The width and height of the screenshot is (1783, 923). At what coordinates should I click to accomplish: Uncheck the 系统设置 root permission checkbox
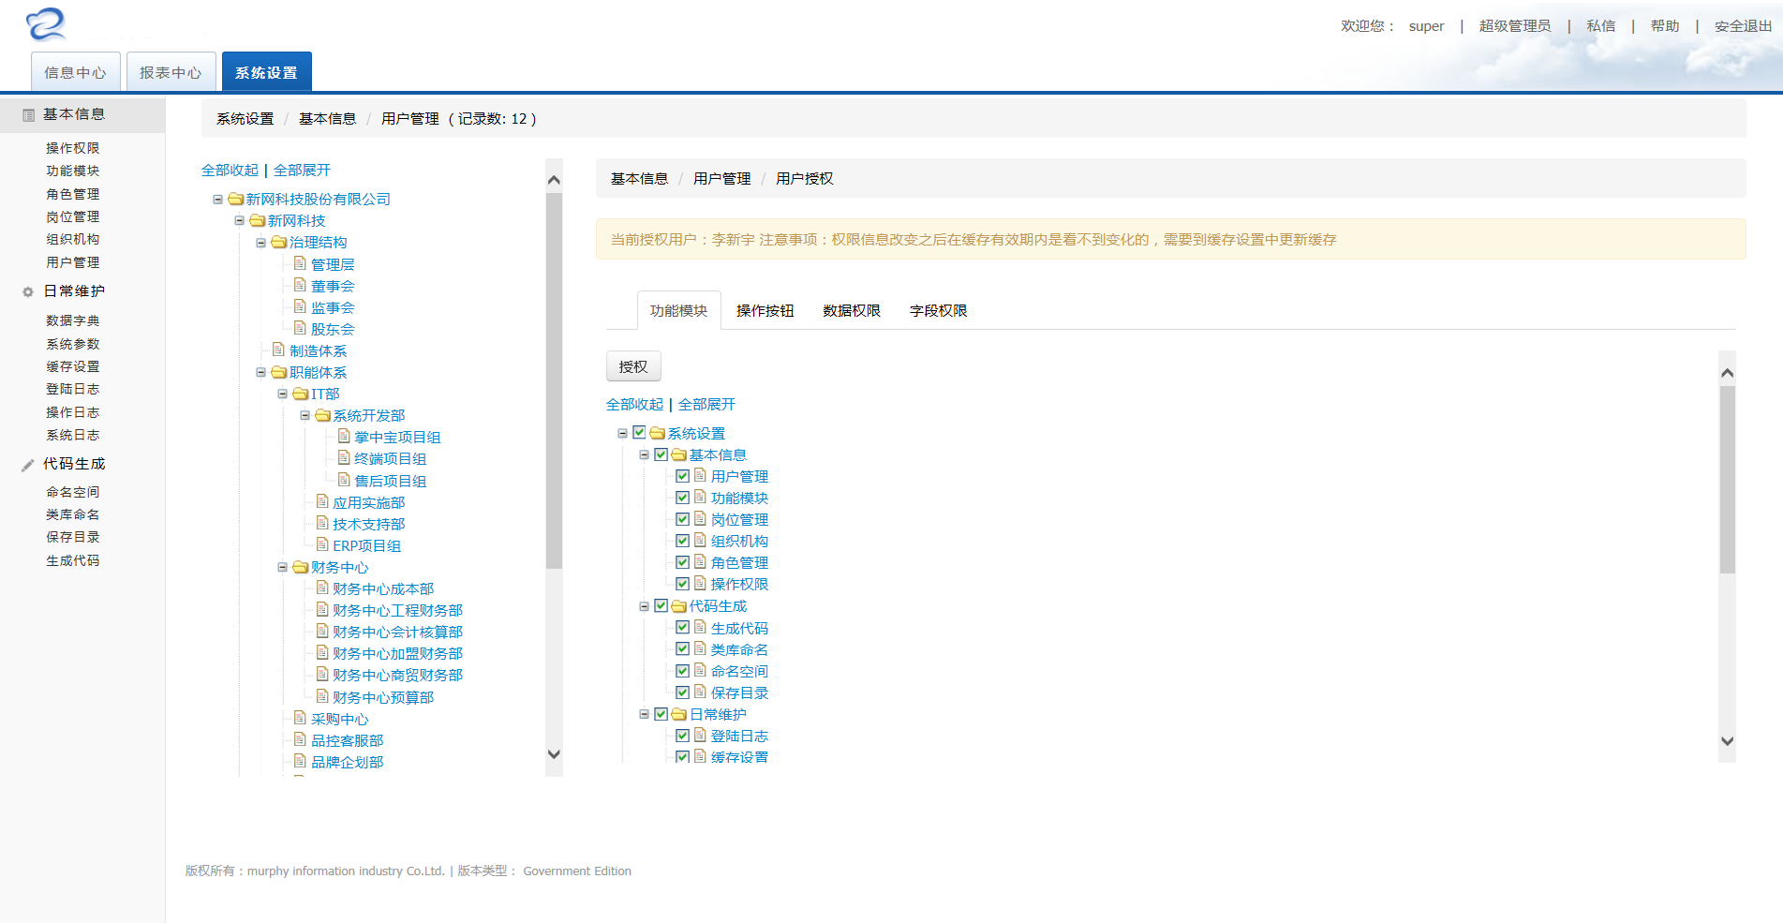(x=640, y=432)
